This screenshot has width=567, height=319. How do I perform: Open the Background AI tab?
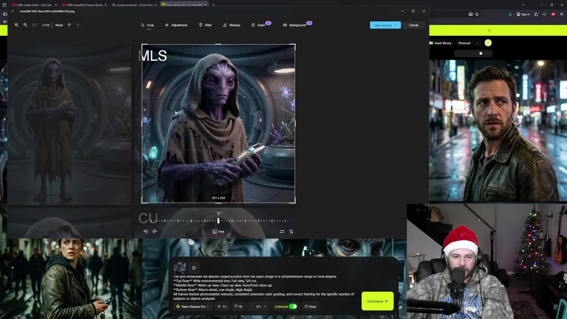pyautogui.click(x=297, y=25)
